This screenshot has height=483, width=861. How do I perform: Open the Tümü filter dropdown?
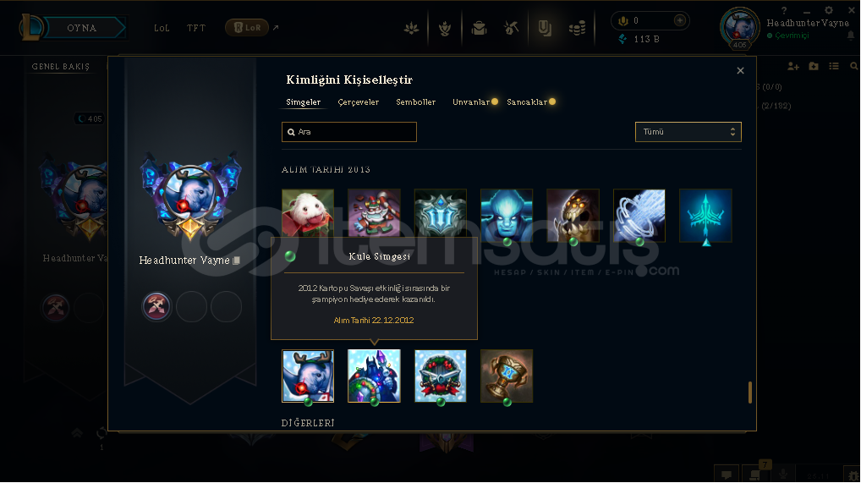click(x=688, y=132)
